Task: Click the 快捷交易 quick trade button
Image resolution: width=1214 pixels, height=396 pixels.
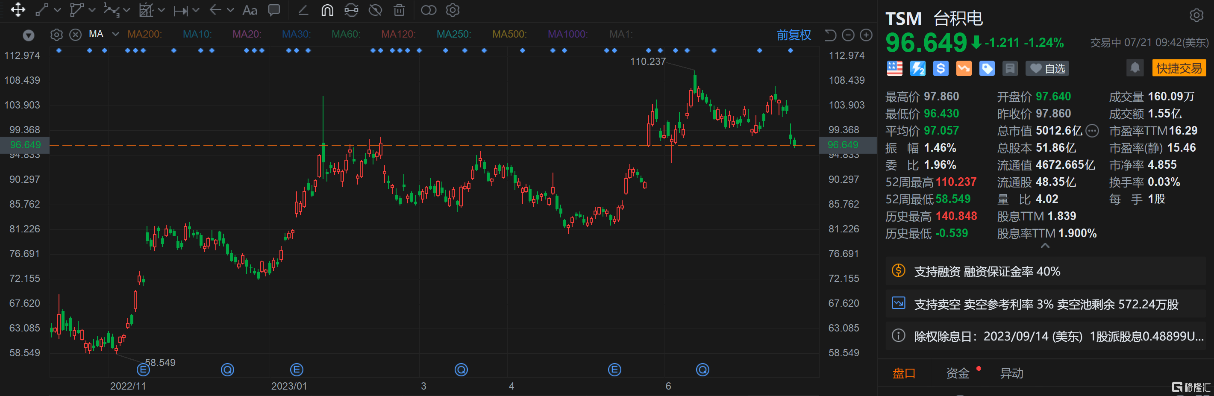Action: pos(1178,68)
